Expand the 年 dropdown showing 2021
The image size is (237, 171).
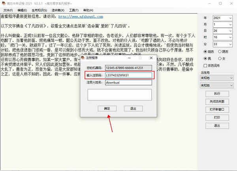230,18
